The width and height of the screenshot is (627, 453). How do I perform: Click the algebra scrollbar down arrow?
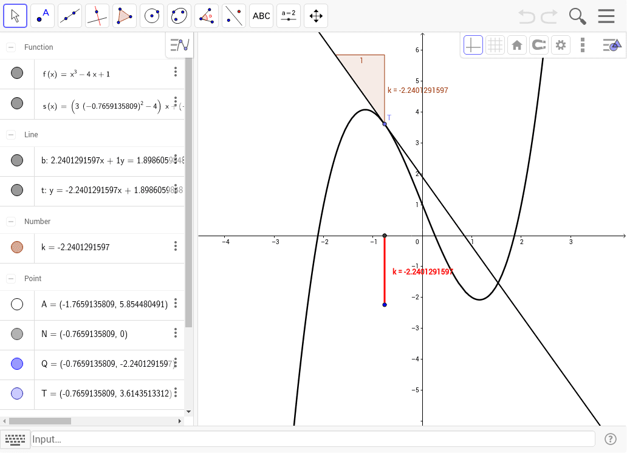point(189,412)
